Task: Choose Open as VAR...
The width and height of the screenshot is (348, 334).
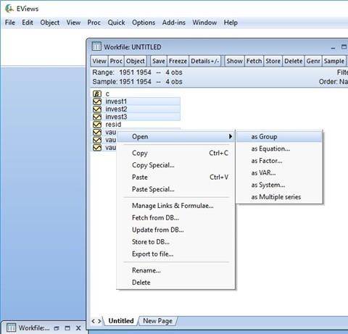Action: click(x=279, y=173)
